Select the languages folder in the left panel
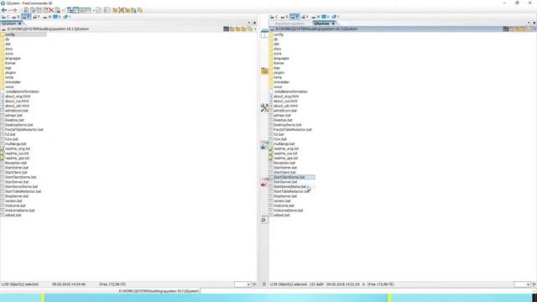The image size is (537, 302). [x=13, y=59]
